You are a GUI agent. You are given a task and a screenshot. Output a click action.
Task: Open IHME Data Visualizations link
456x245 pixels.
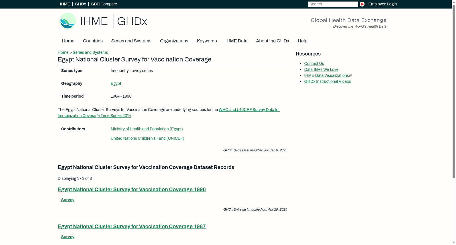coord(326,75)
